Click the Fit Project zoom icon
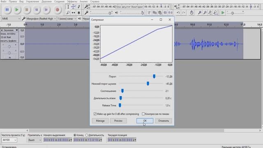This screenshot has height=148, width=263. coord(215,13)
